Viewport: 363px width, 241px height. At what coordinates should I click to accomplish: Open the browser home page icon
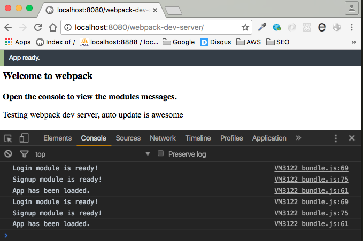click(53, 27)
